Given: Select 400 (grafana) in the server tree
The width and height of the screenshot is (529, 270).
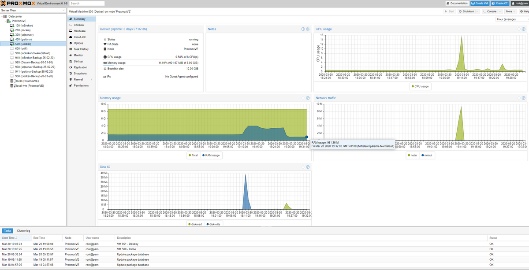Looking at the screenshot, I should [33, 39].
